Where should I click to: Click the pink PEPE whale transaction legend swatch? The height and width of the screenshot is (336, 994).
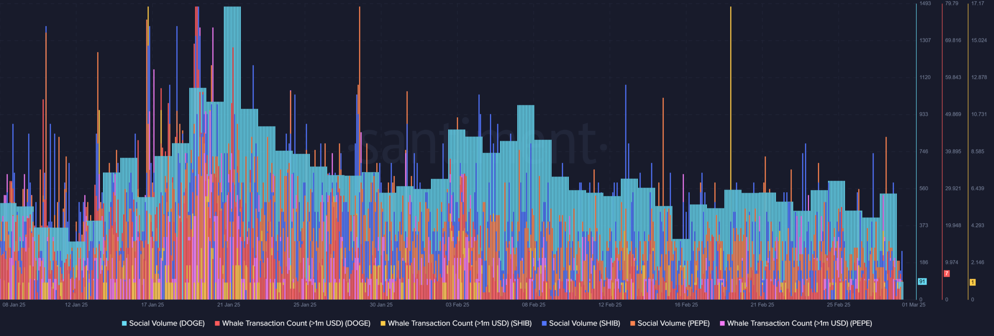[x=722, y=323]
